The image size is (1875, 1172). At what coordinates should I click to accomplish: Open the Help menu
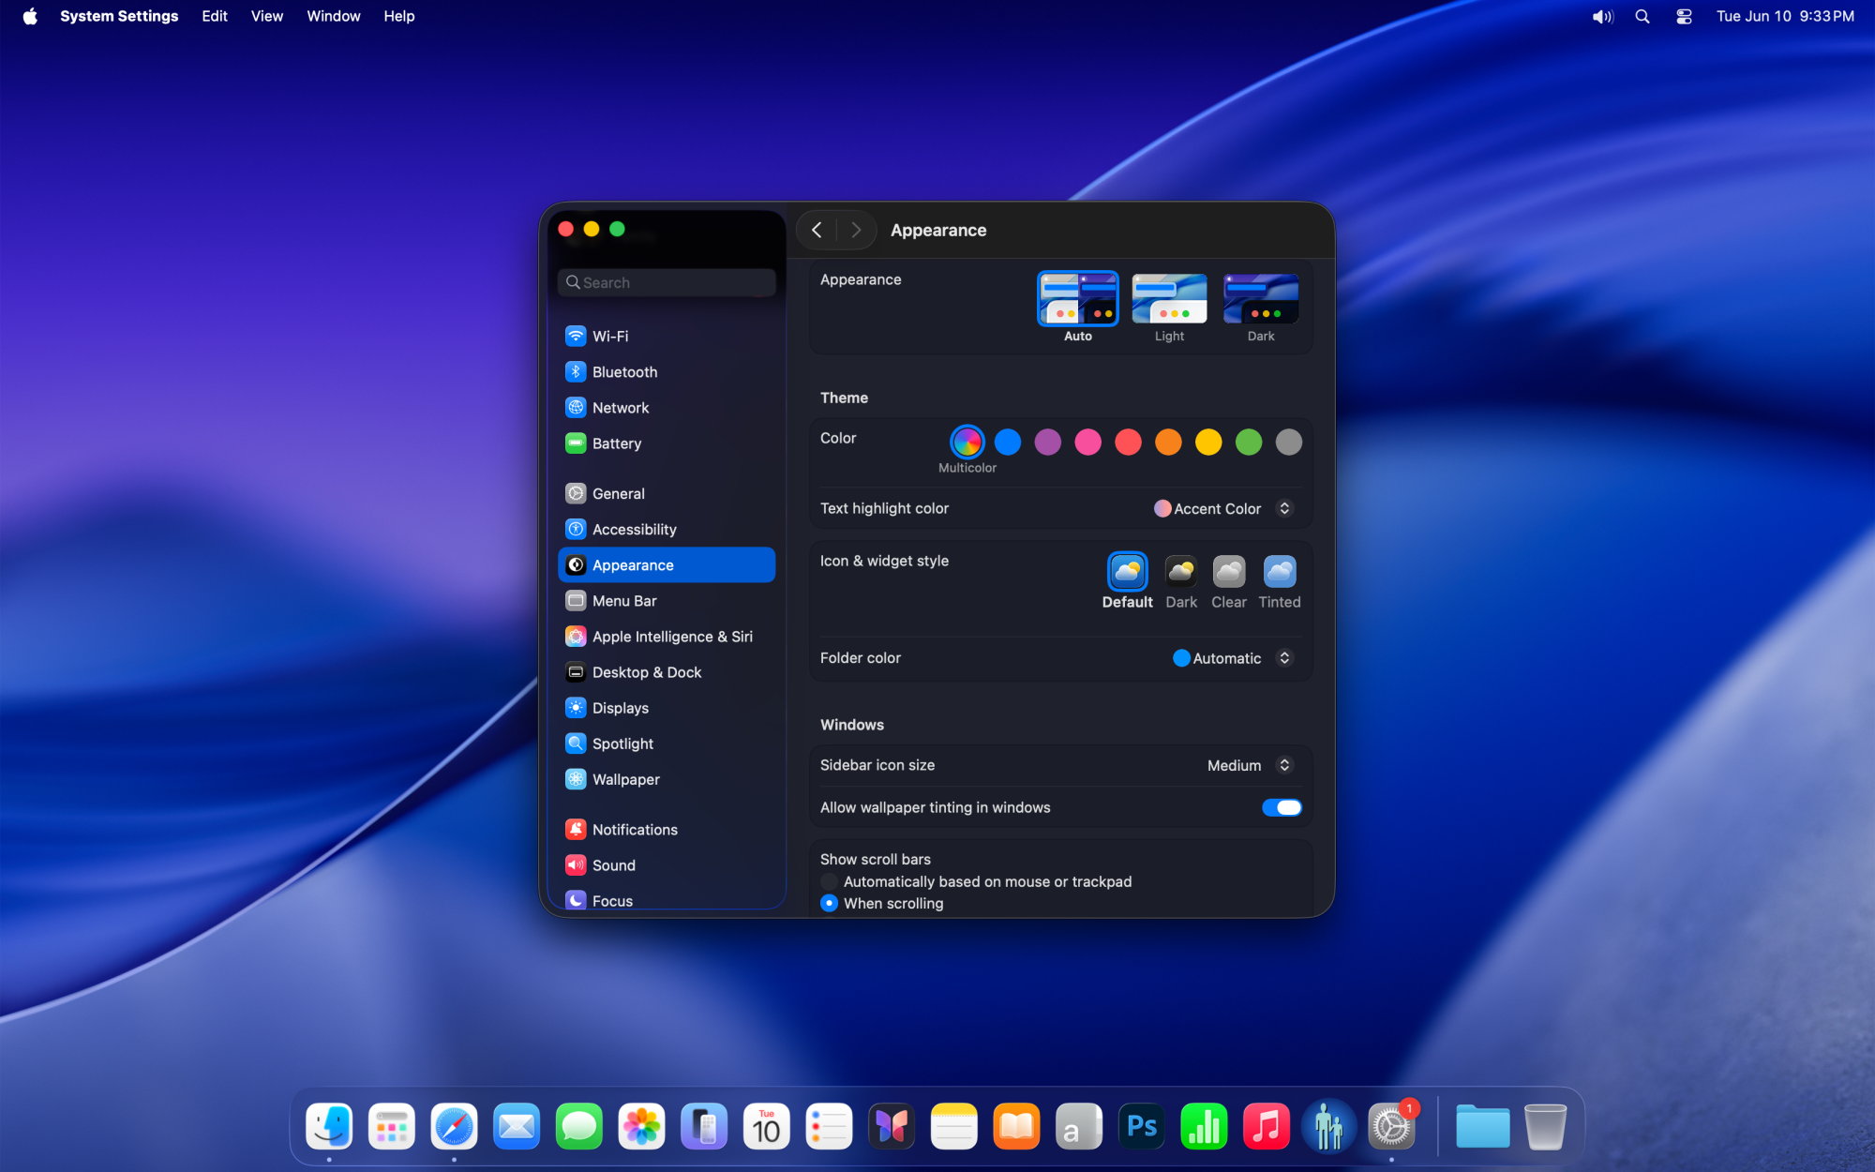pos(398,16)
